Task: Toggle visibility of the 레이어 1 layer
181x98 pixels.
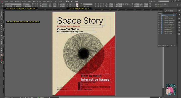Action: pyautogui.click(x=159, y=15)
